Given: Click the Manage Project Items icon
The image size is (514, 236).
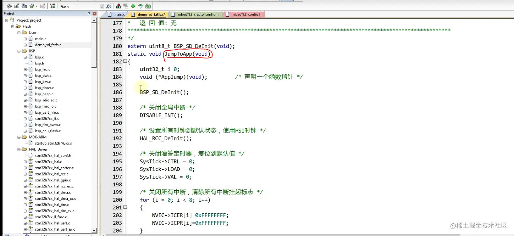Looking at the screenshot, I should (118, 6).
